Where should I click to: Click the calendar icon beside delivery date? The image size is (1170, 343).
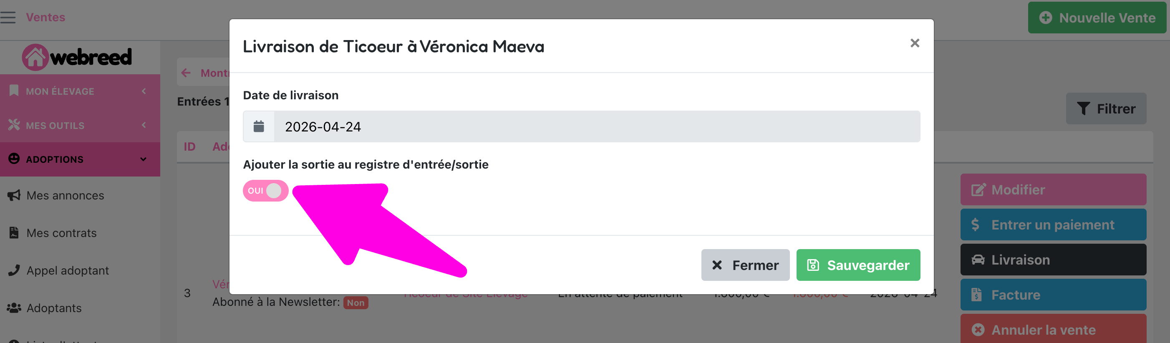coord(258,126)
